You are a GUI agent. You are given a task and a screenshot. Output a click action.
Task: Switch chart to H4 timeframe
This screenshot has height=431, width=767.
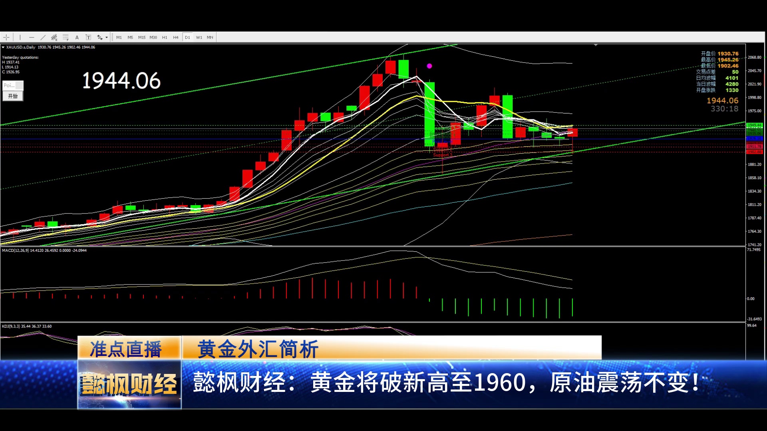coord(176,38)
